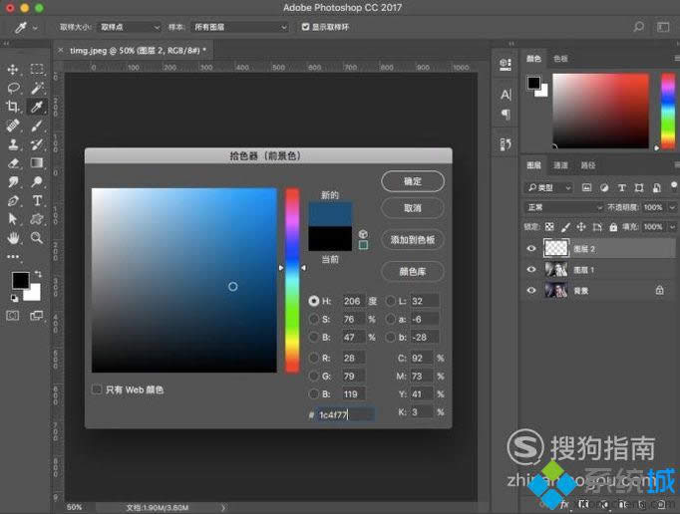Switch to the Swatches tab

pyautogui.click(x=560, y=59)
